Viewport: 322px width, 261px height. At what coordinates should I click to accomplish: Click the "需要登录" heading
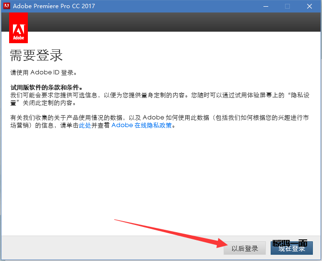pyautogui.click(x=36, y=55)
